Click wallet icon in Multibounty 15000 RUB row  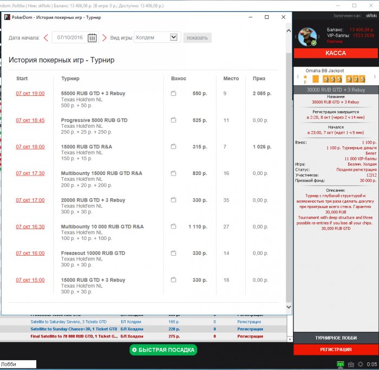pyautogui.click(x=173, y=173)
